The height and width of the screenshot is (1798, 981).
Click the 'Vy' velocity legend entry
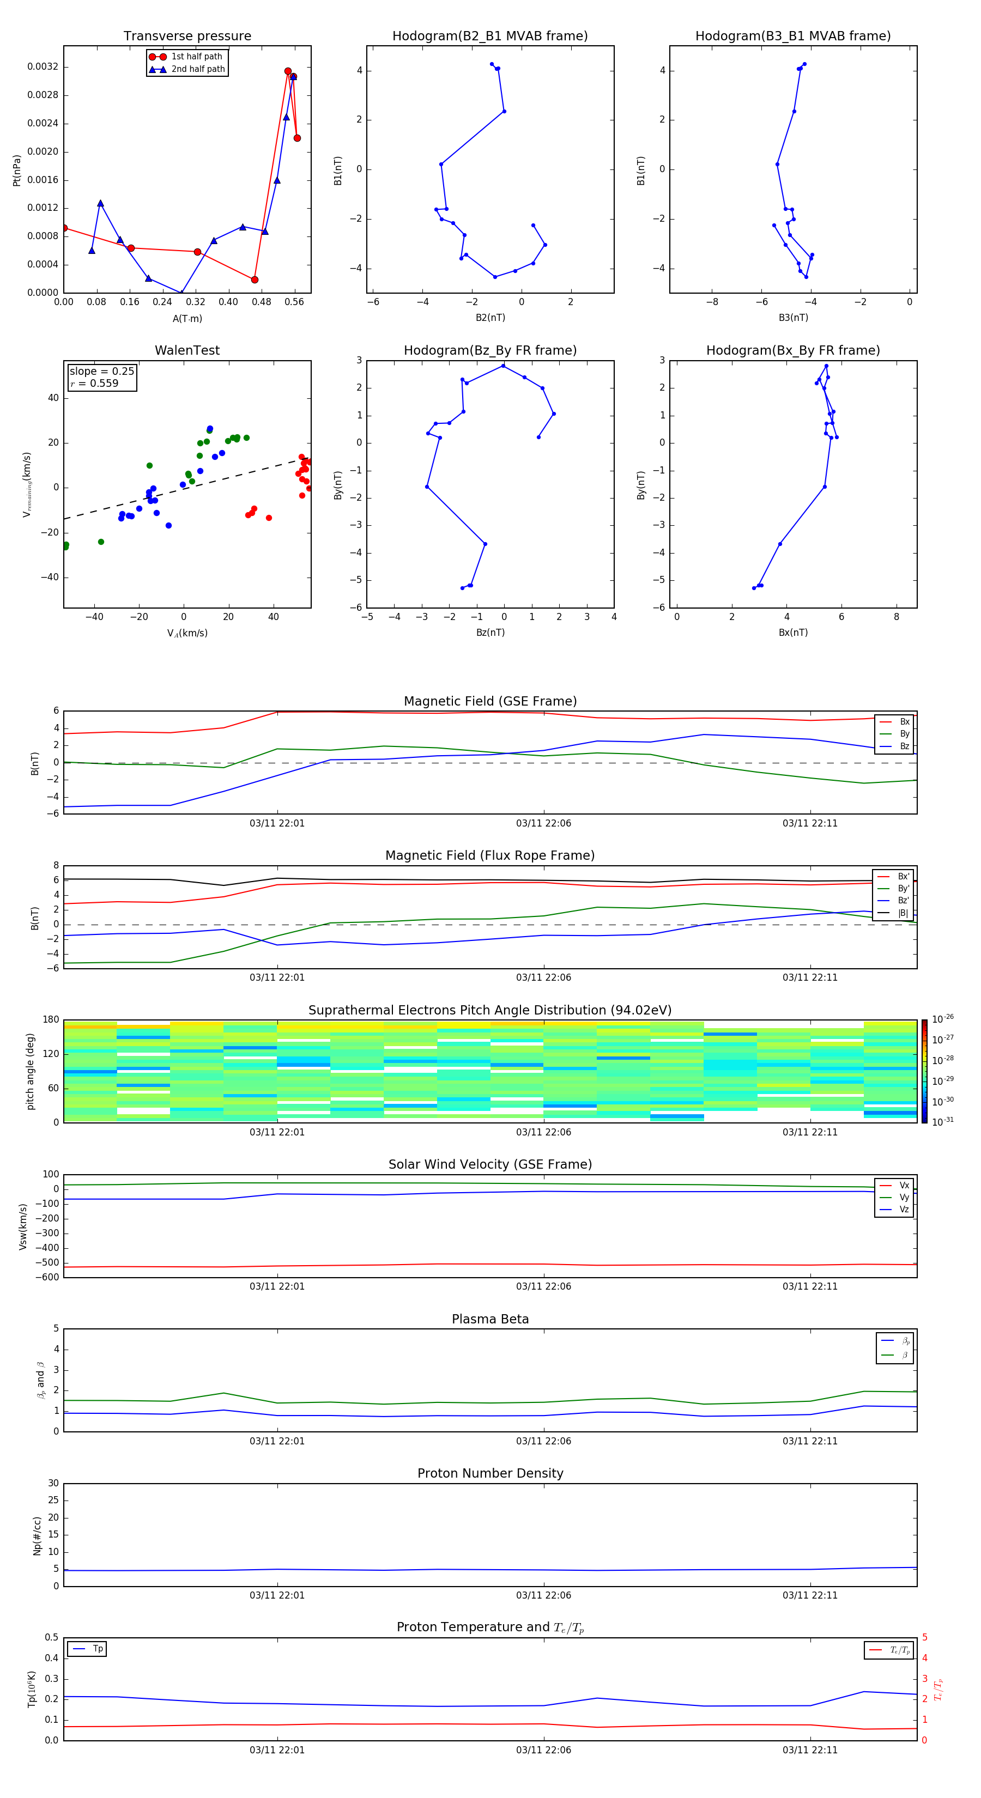pos(894,1197)
